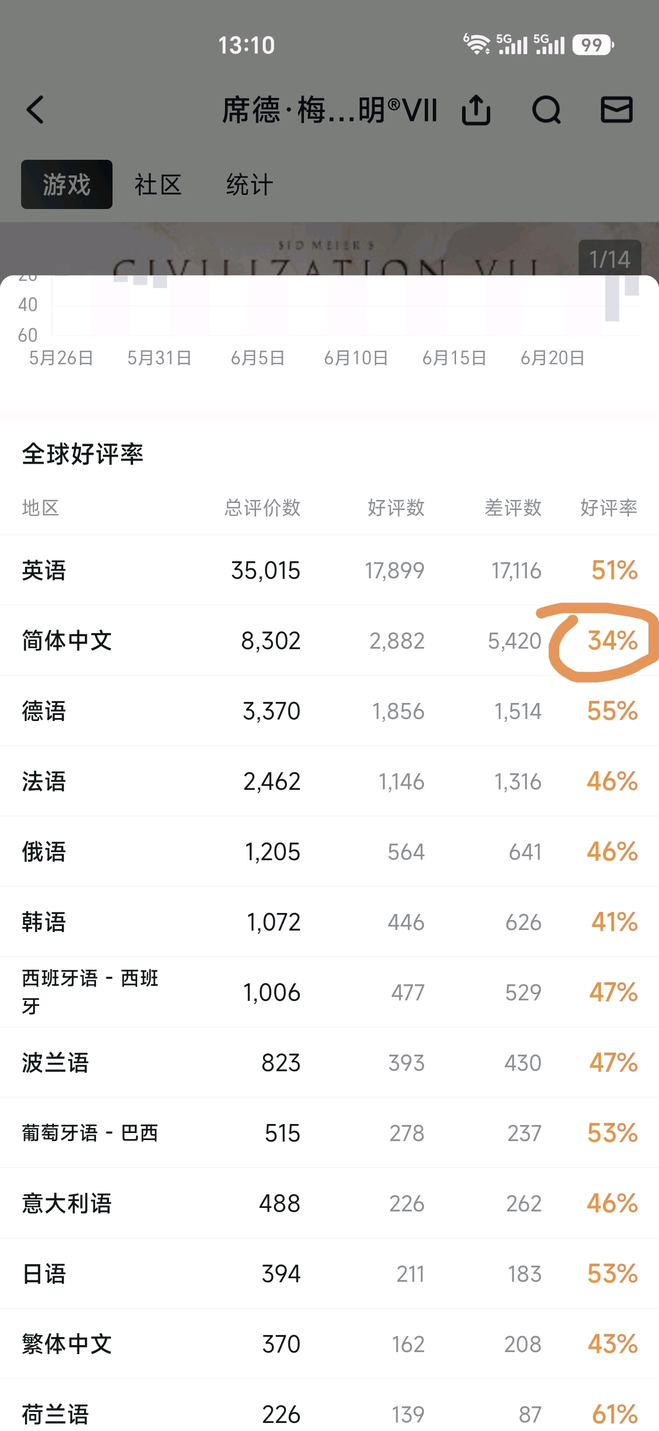
Task: Tap the search magnifier icon
Action: pyautogui.click(x=546, y=110)
